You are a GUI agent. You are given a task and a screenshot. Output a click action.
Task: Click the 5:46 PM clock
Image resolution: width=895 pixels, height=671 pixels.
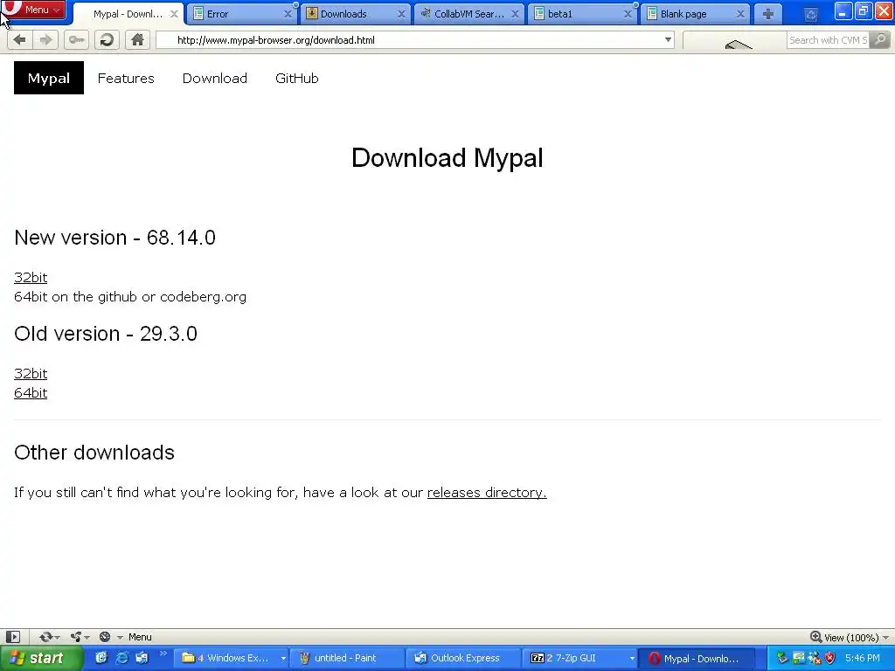(863, 658)
